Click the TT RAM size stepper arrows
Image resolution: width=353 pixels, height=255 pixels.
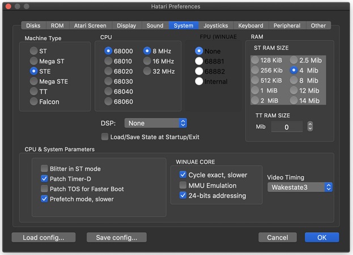310,127
